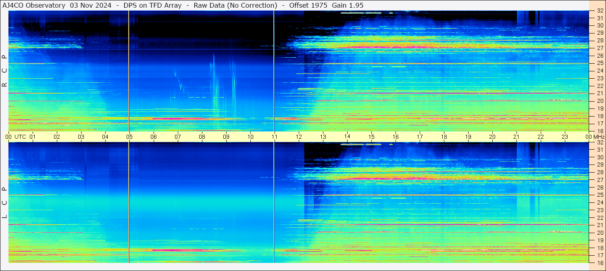Image resolution: width=606 pixels, height=271 pixels.
Task: Click 32 on the RCP frequency scale
Action: tap(600, 11)
